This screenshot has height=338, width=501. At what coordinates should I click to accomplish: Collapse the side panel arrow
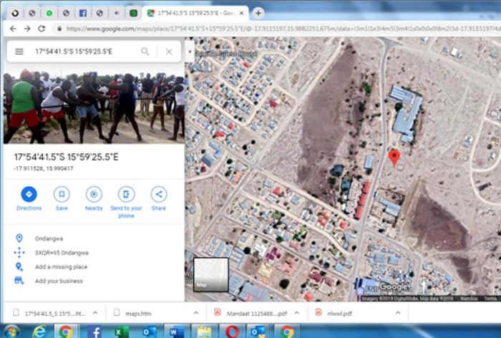click(189, 52)
